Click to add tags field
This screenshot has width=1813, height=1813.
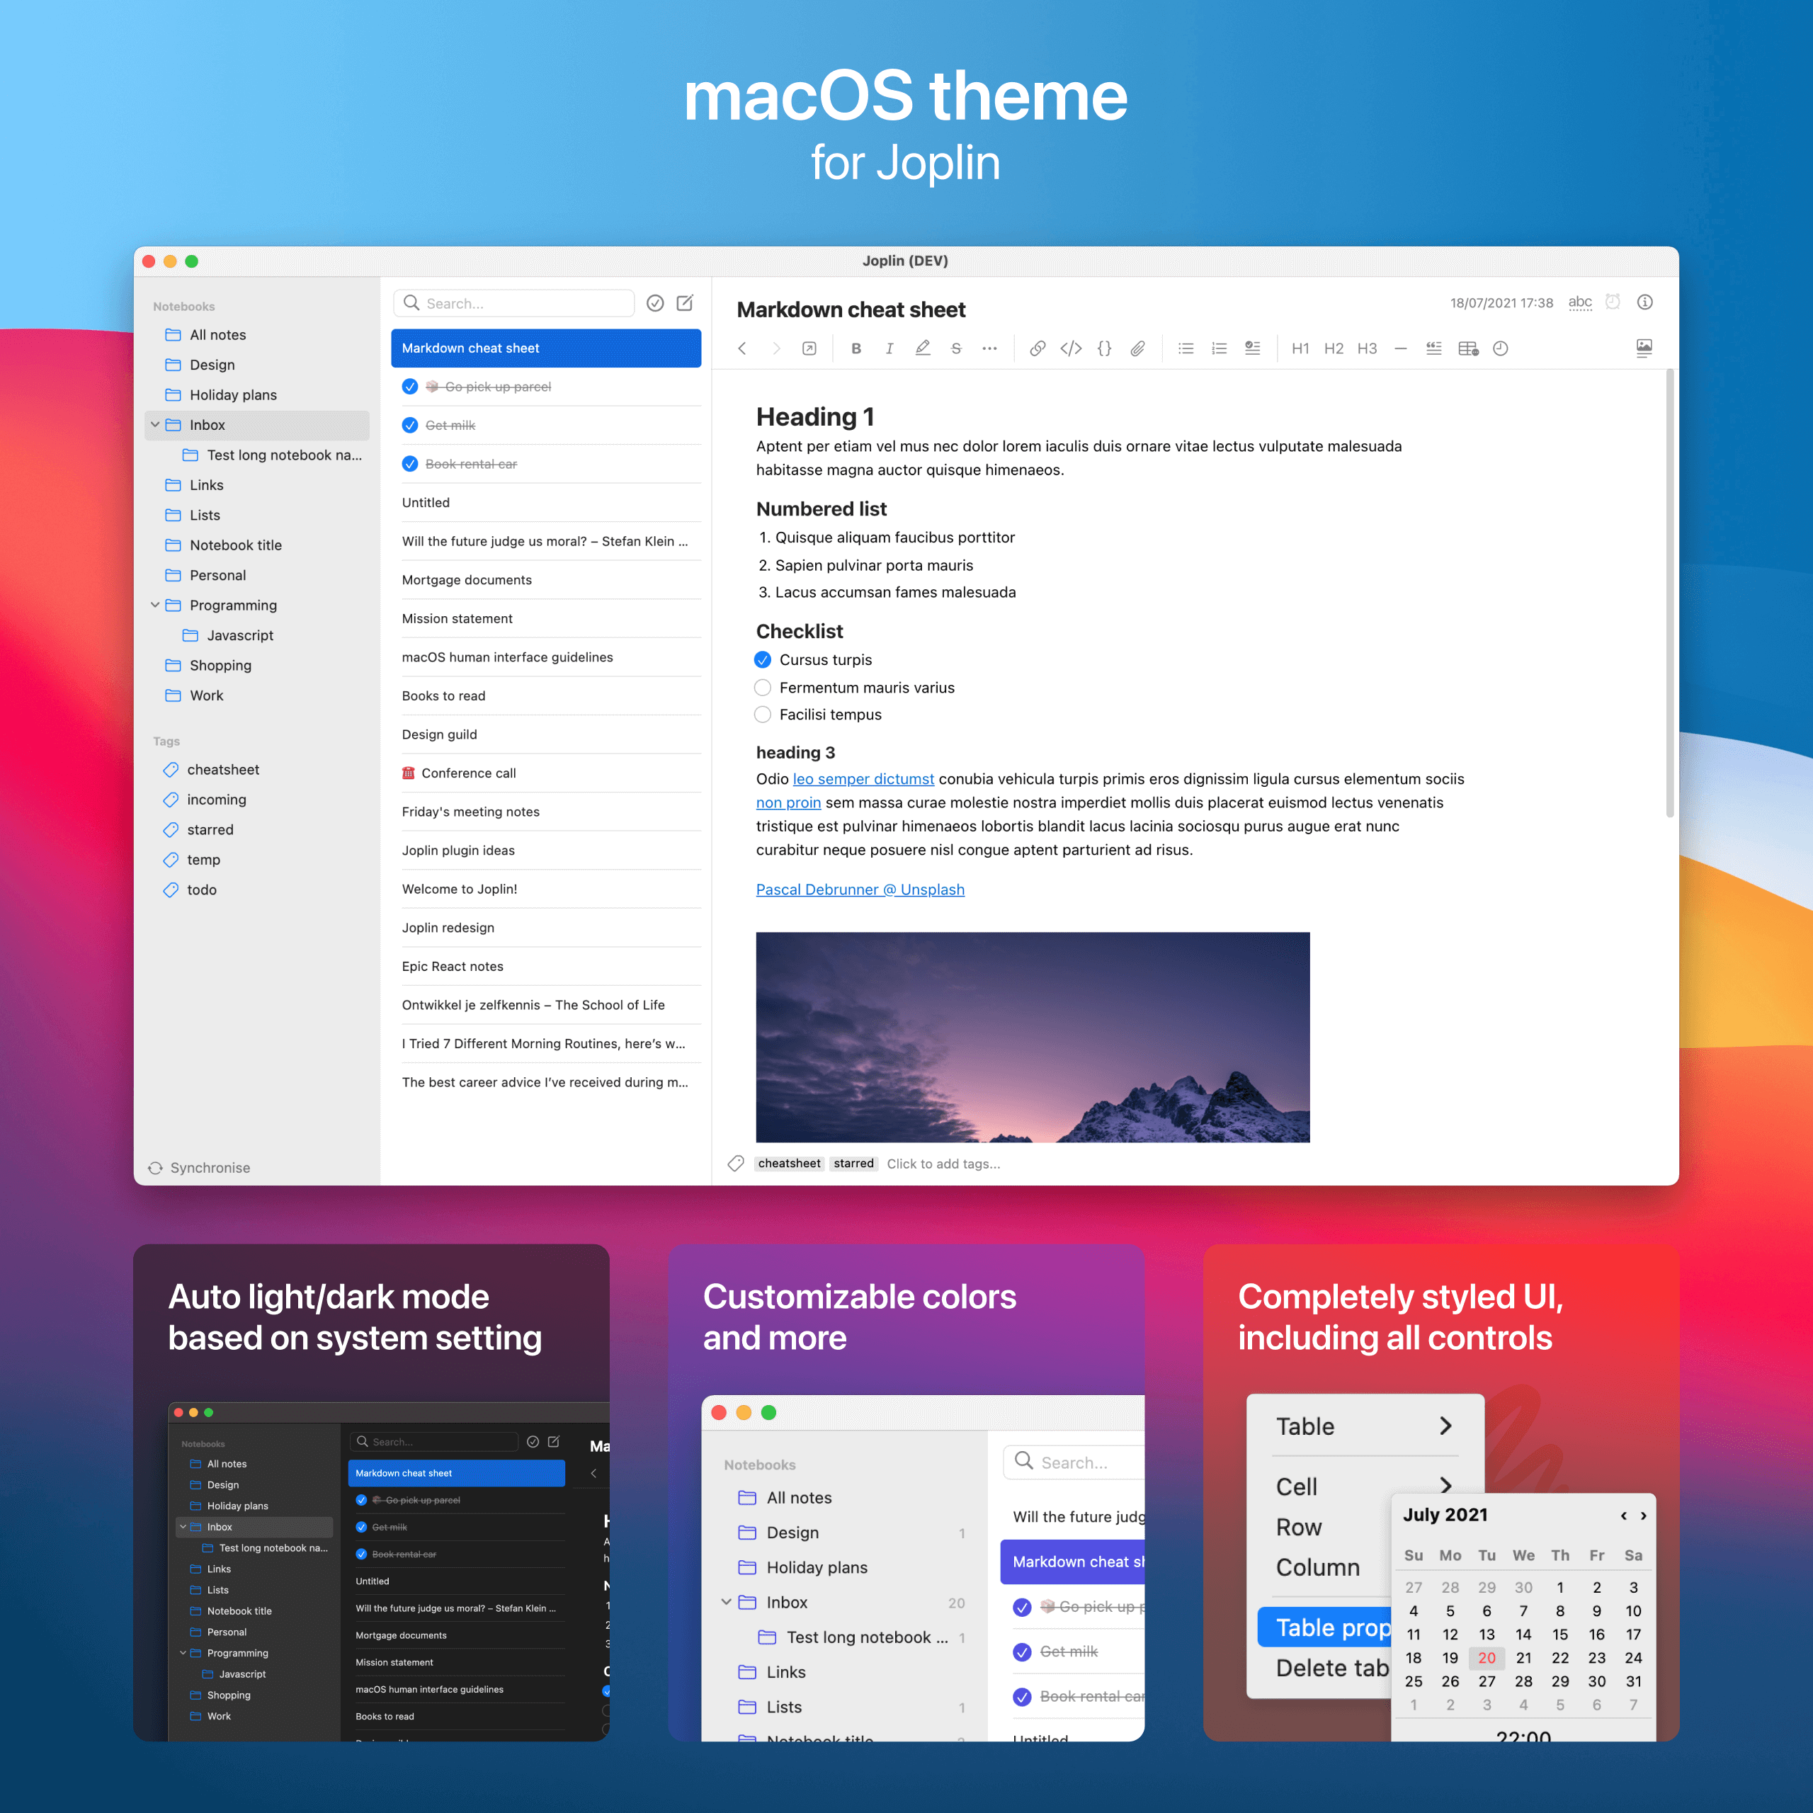[x=943, y=1164]
